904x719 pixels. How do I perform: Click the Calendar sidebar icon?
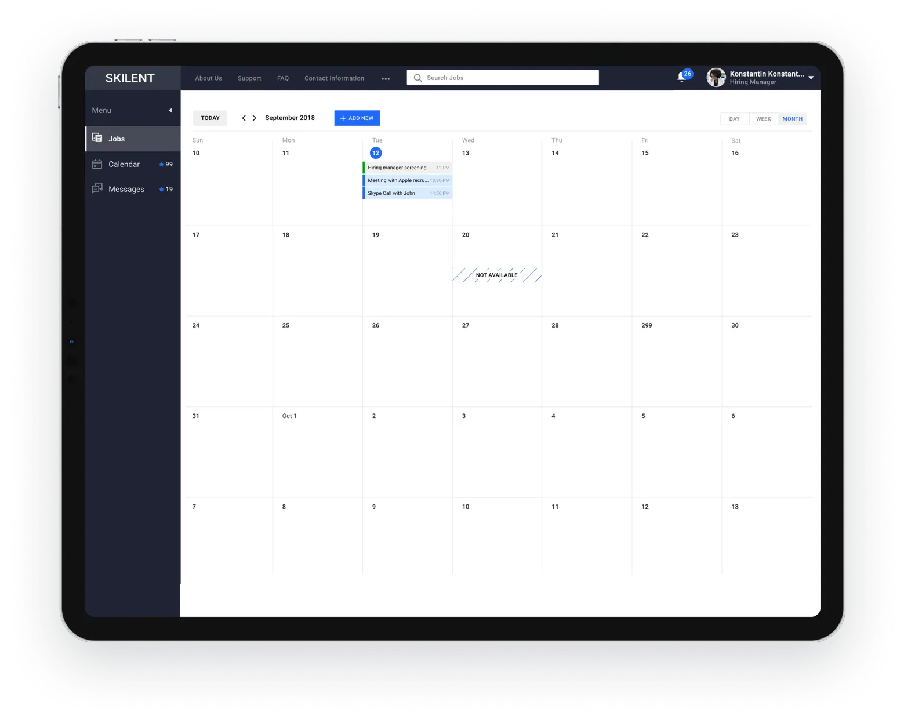(97, 164)
